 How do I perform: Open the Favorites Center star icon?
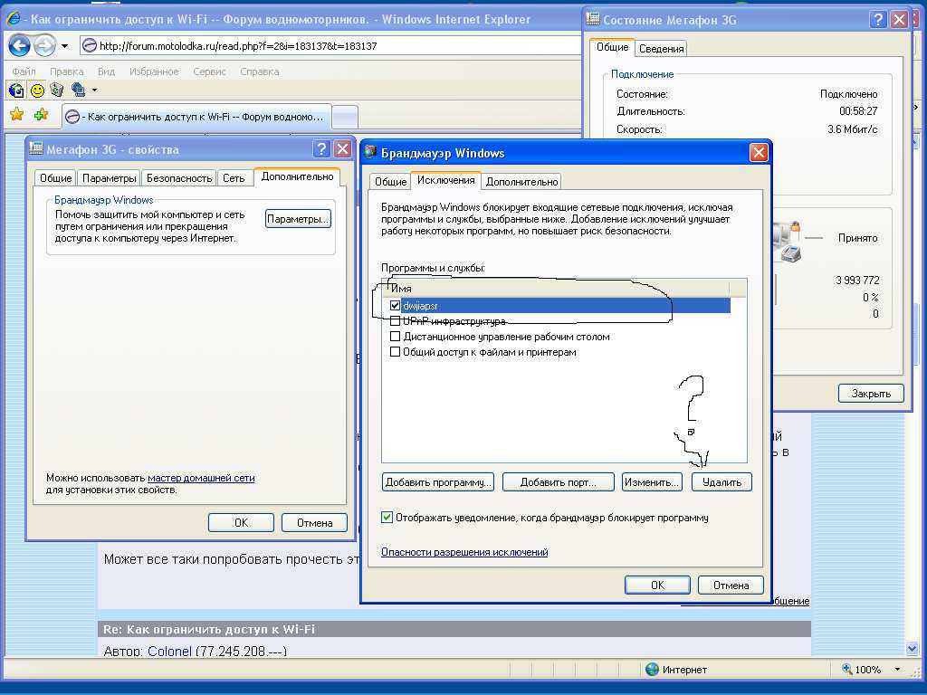coord(16,114)
